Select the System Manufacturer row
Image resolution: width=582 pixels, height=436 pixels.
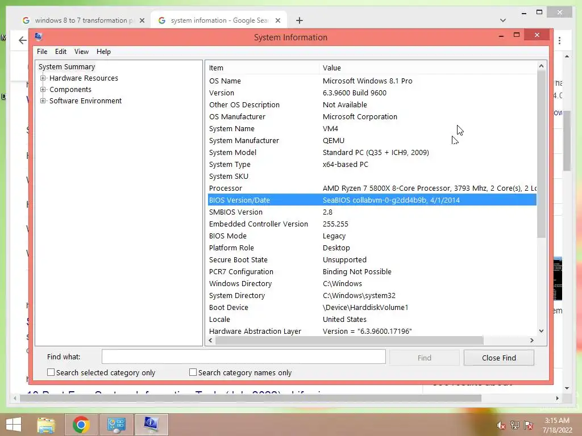[x=372, y=141]
